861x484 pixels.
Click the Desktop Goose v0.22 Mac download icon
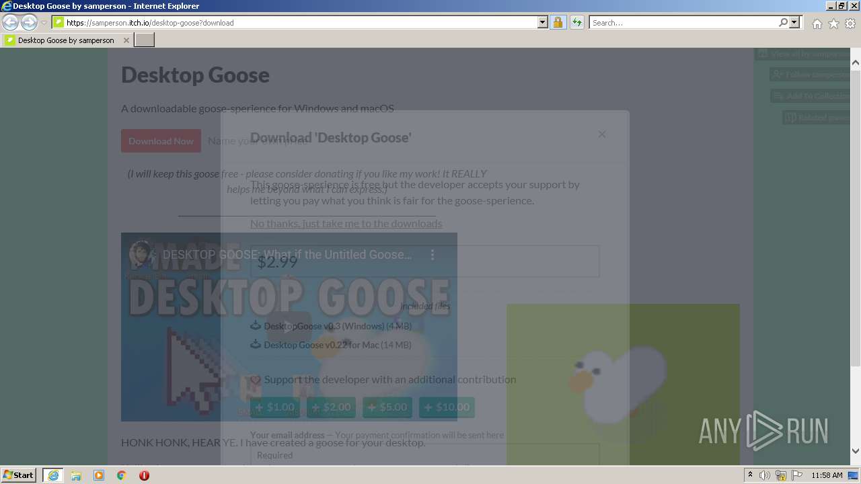click(x=256, y=345)
